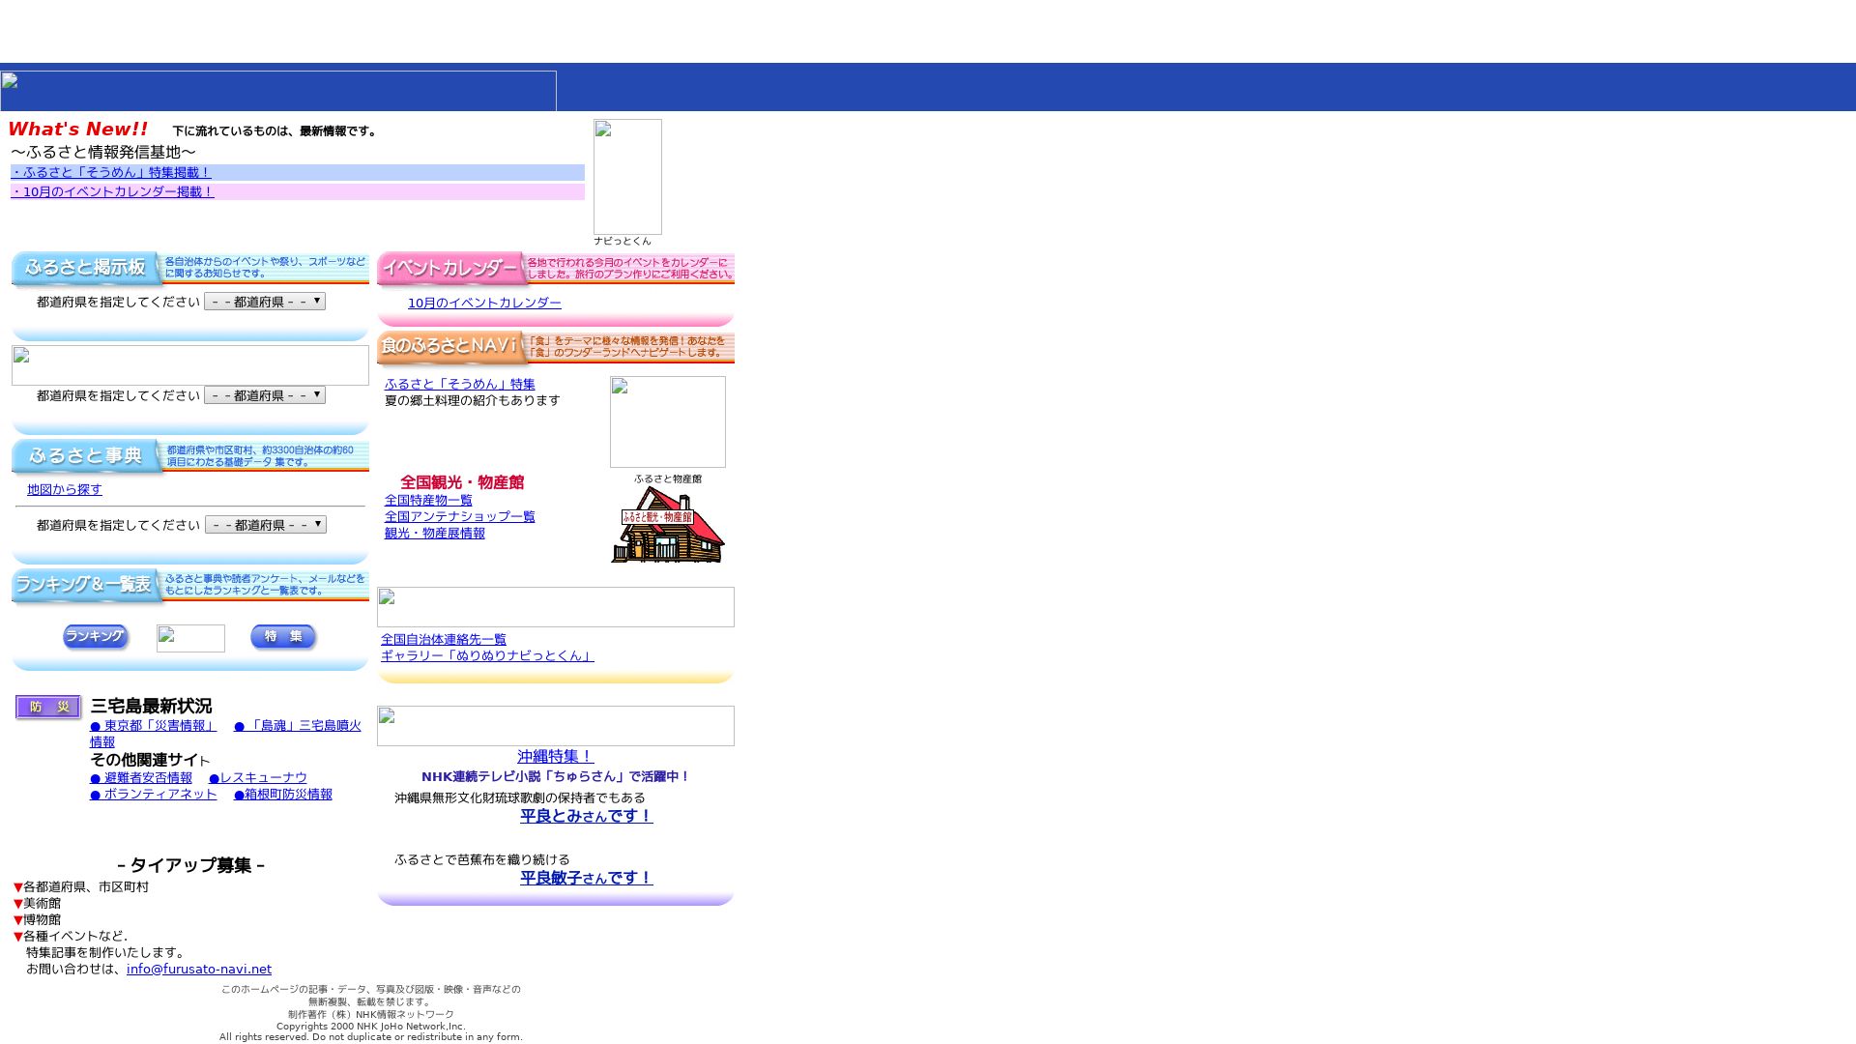1856x1044 pixels.
Task: Click the ふるさと観光・物産館 house illustration
Action: click(x=667, y=525)
